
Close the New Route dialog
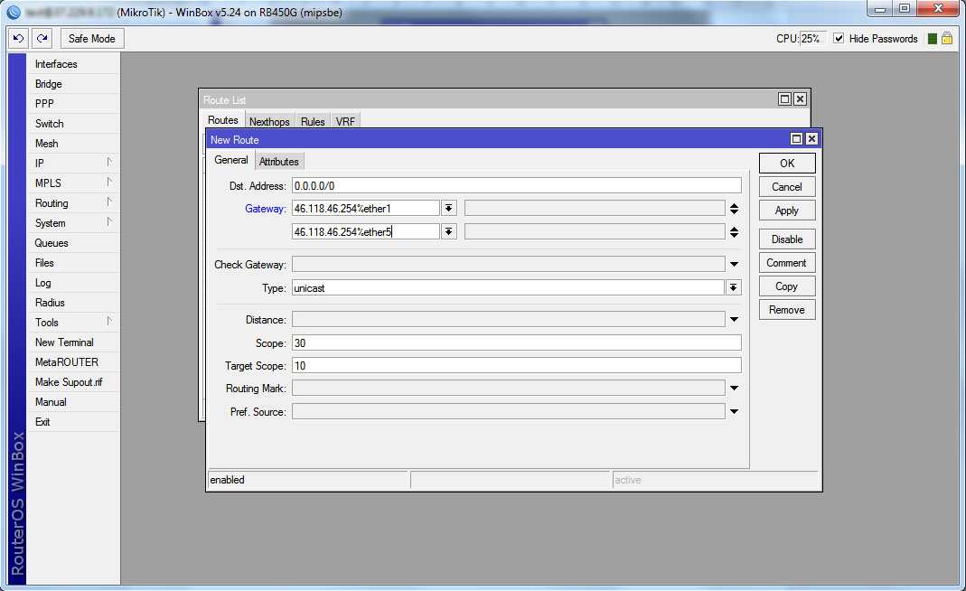[x=811, y=139]
